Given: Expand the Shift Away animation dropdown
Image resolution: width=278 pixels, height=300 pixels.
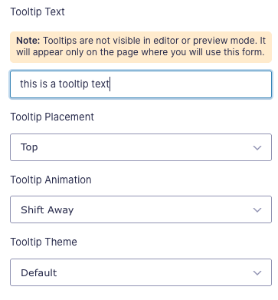Looking at the screenshot, I should coord(141,209).
